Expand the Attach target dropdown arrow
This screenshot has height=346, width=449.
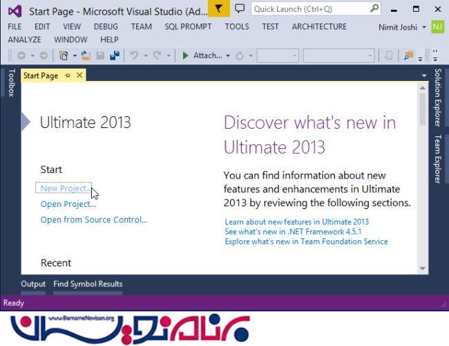228,56
